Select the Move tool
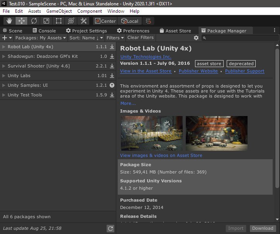This screenshot has height=234, width=280. 21,21
